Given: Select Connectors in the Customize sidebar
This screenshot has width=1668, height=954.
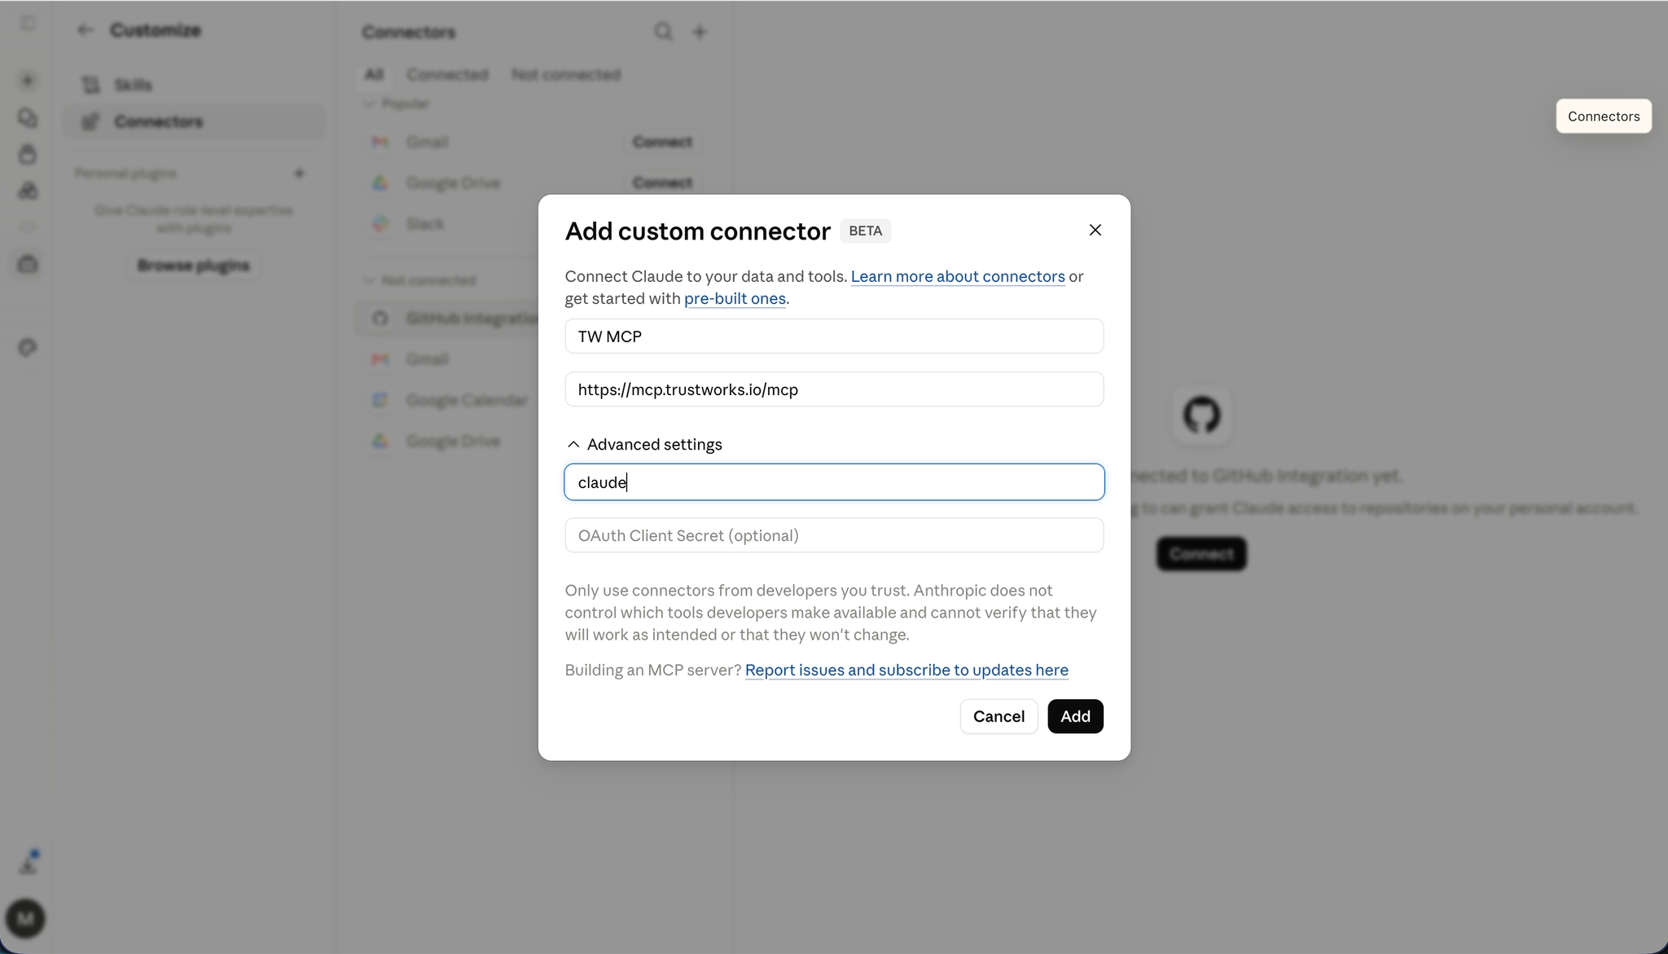Looking at the screenshot, I should pyautogui.click(x=194, y=121).
